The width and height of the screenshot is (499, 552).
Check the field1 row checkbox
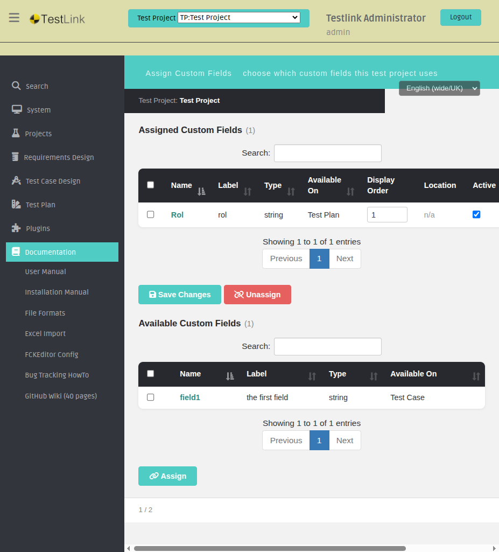click(x=151, y=397)
